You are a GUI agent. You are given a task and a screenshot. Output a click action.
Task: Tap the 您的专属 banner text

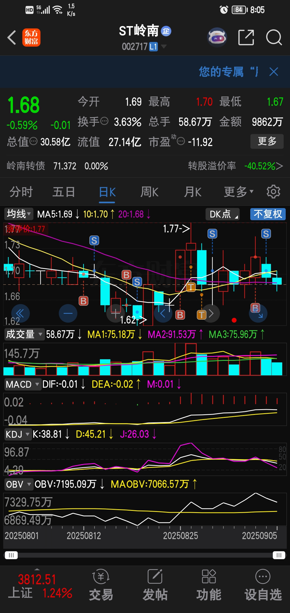tap(228, 72)
